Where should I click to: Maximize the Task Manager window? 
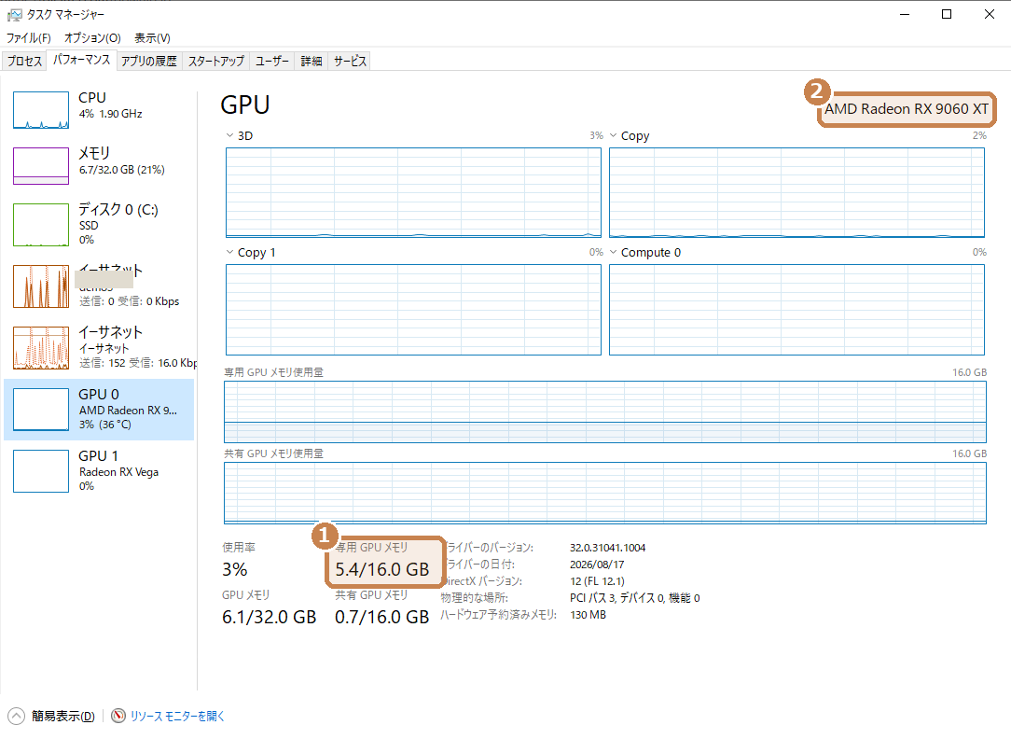pos(947,14)
